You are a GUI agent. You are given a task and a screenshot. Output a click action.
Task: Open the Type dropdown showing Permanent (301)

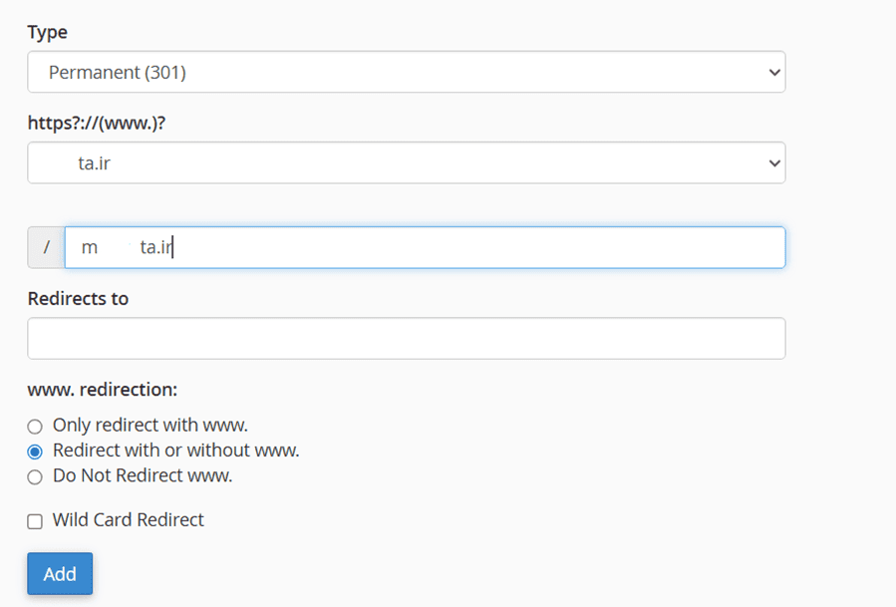[399, 72]
